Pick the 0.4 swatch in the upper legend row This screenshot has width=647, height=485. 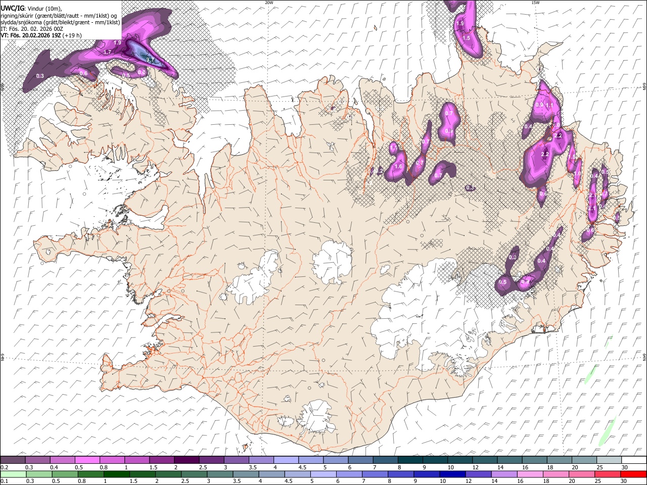pos(63,460)
